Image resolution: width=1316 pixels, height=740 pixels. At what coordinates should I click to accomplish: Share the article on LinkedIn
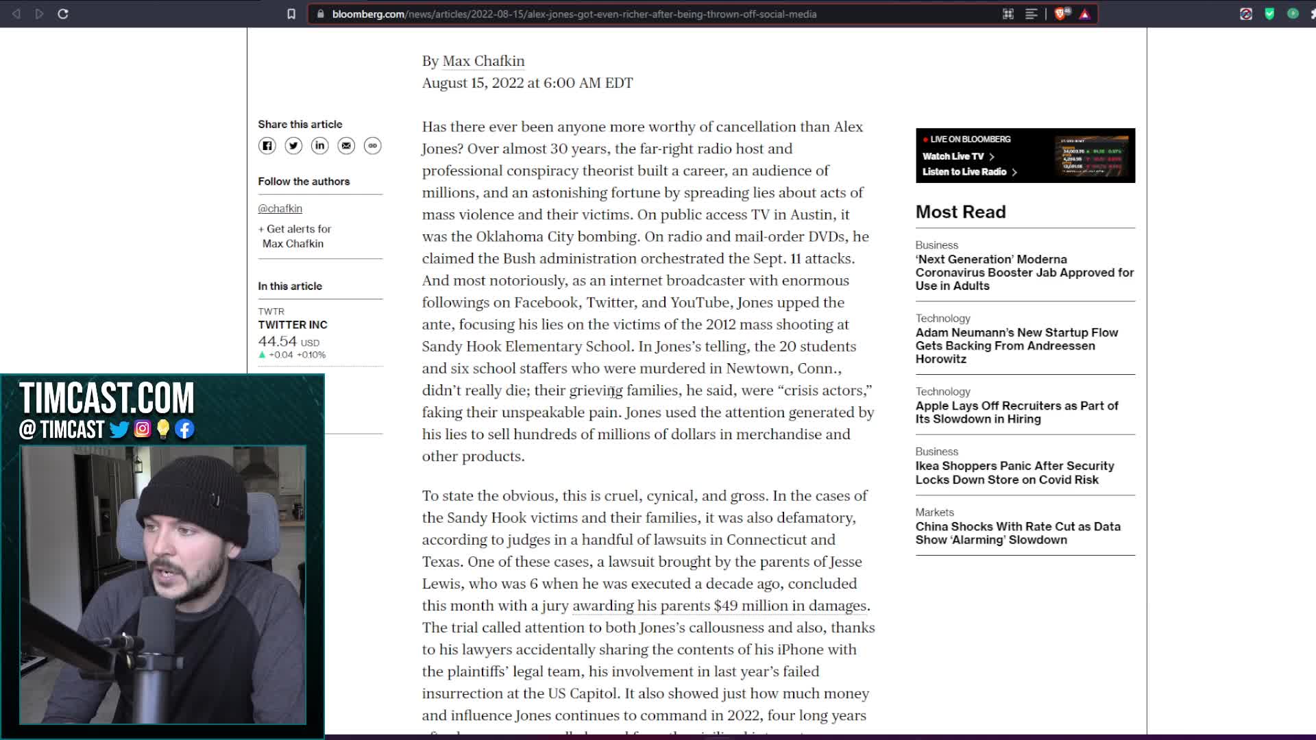tap(320, 146)
